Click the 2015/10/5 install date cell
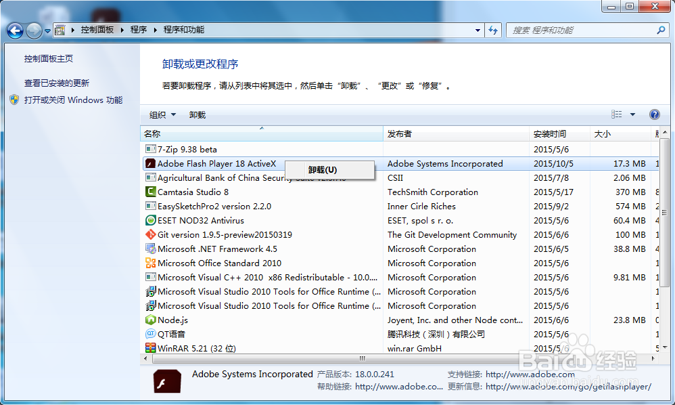 pos(554,164)
